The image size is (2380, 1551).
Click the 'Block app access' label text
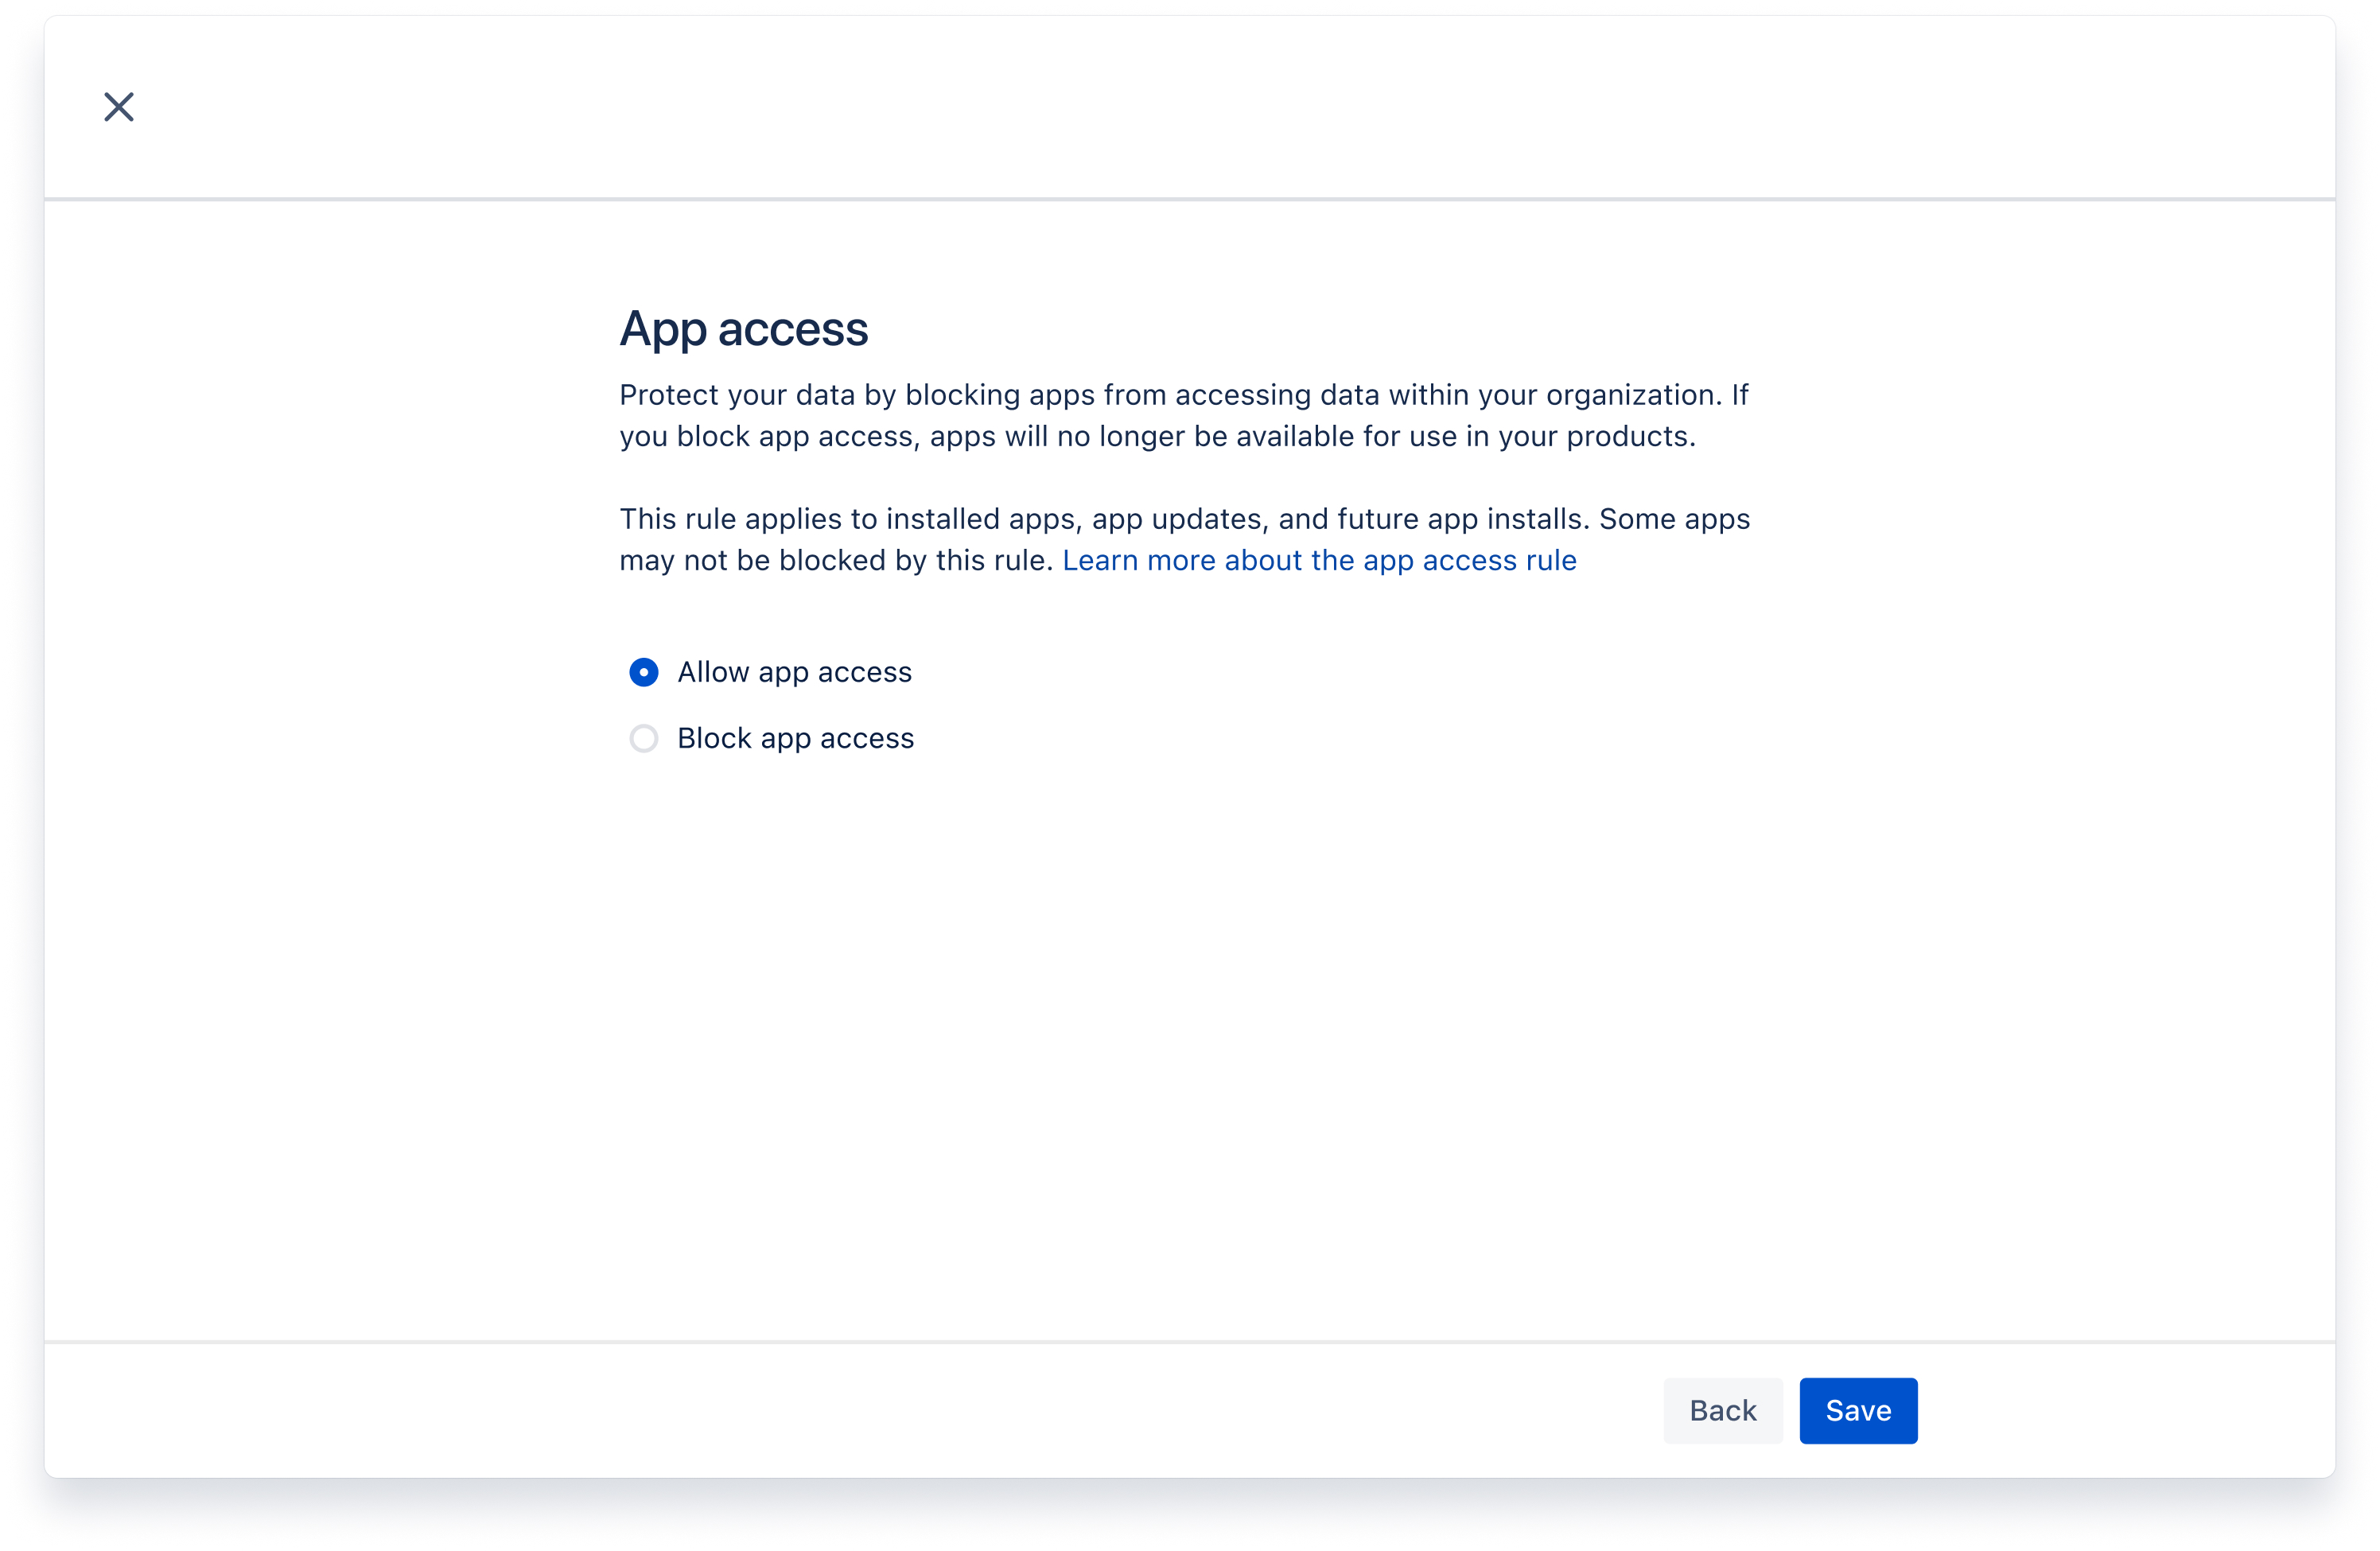coord(795,739)
